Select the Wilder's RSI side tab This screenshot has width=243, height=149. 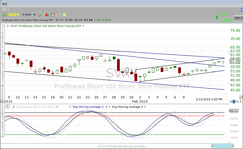click(x=3, y=79)
